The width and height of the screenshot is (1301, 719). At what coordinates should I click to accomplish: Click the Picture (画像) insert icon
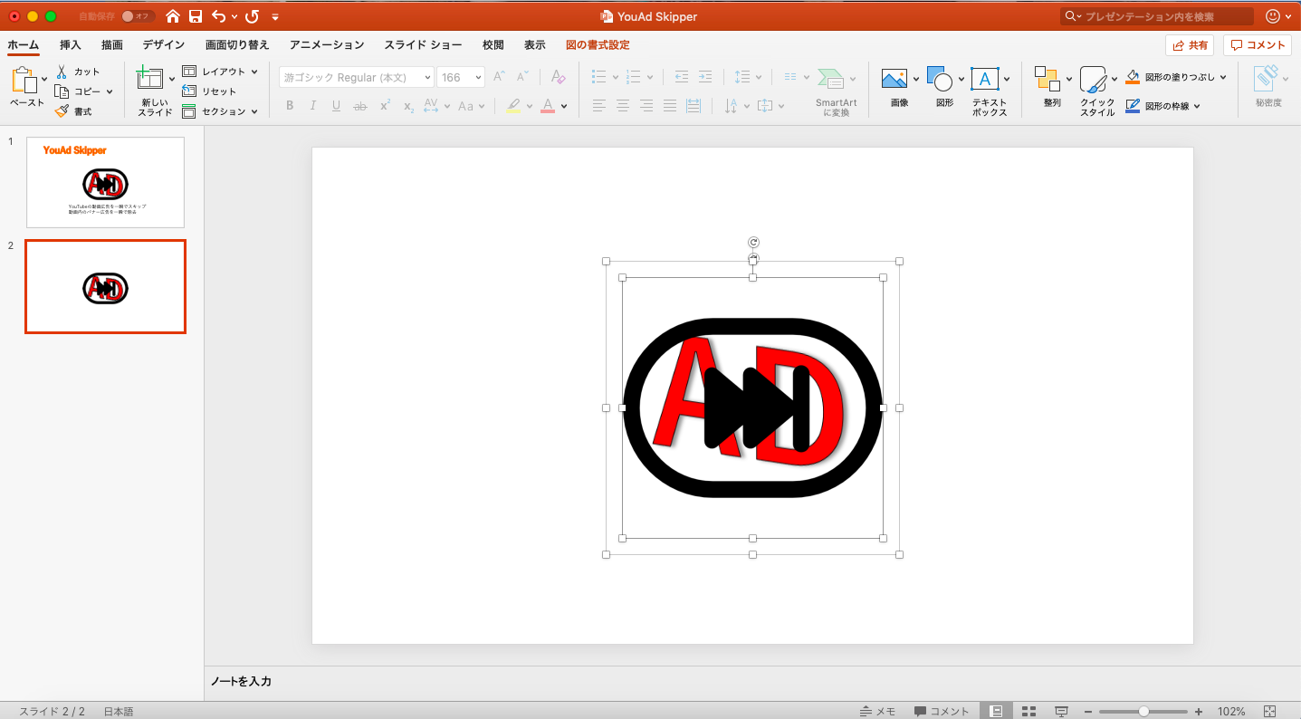(x=894, y=80)
